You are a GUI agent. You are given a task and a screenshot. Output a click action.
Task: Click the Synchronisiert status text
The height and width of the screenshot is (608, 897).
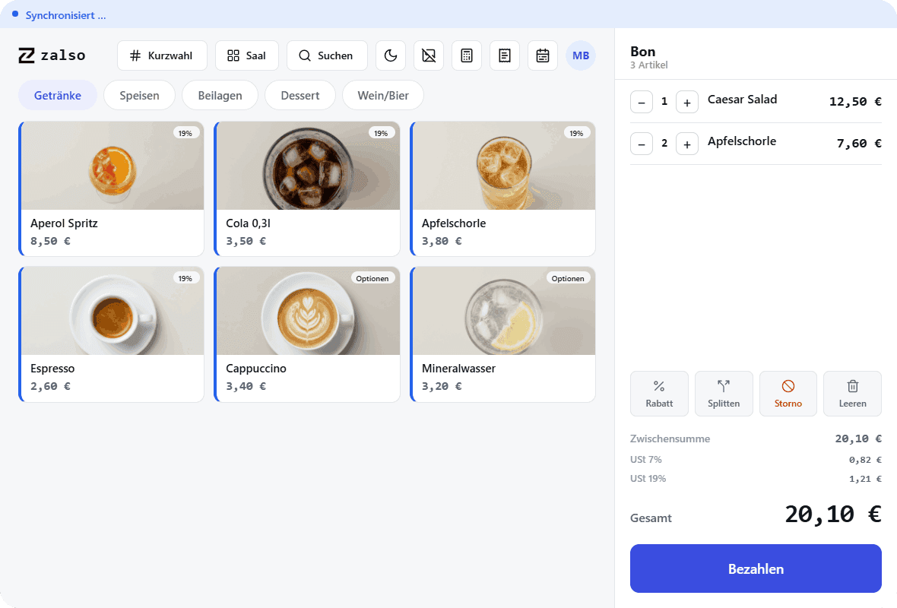(x=65, y=15)
